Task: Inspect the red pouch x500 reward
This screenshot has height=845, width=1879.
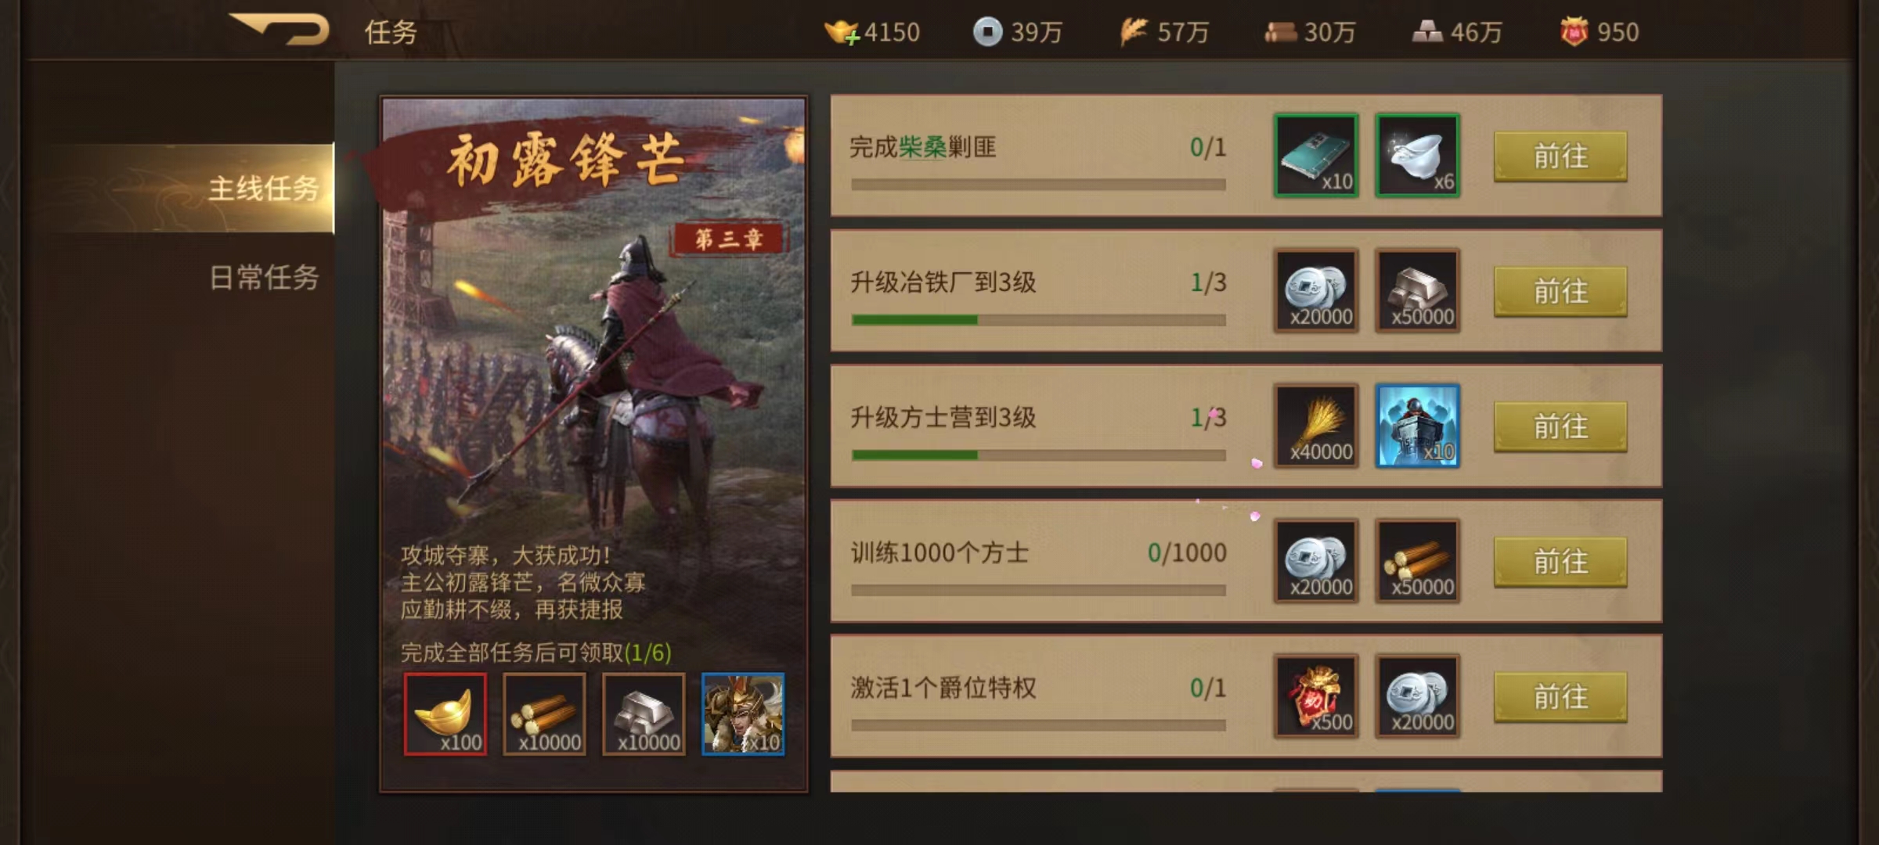Action: (x=1316, y=696)
